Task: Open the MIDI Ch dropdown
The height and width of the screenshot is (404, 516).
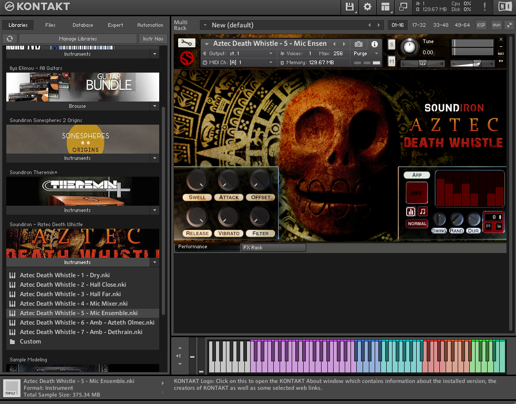Action: click(238, 62)
